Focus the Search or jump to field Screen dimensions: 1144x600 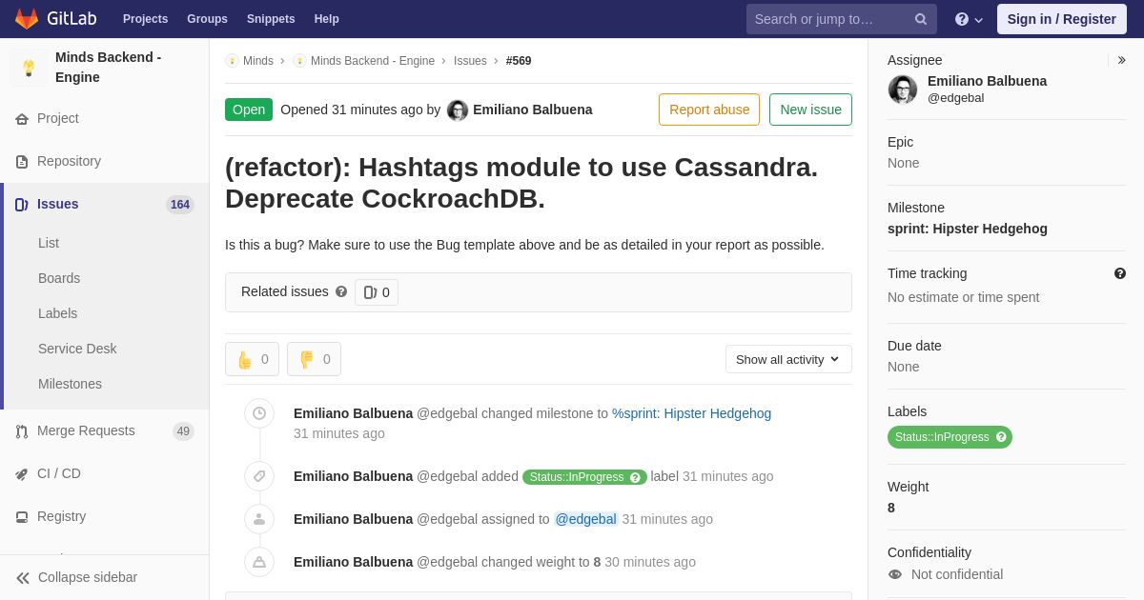842,19
